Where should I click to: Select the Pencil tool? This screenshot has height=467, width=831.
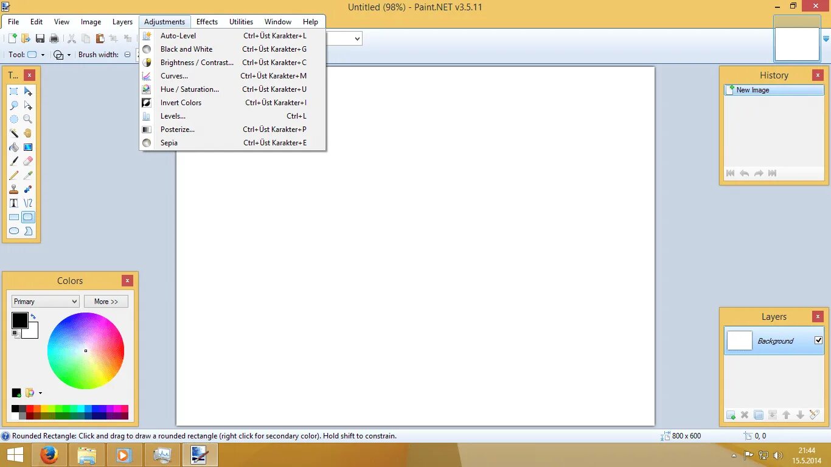14,175
